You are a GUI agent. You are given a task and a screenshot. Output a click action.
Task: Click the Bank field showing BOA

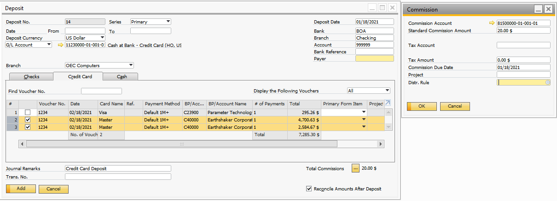point(374,31)
